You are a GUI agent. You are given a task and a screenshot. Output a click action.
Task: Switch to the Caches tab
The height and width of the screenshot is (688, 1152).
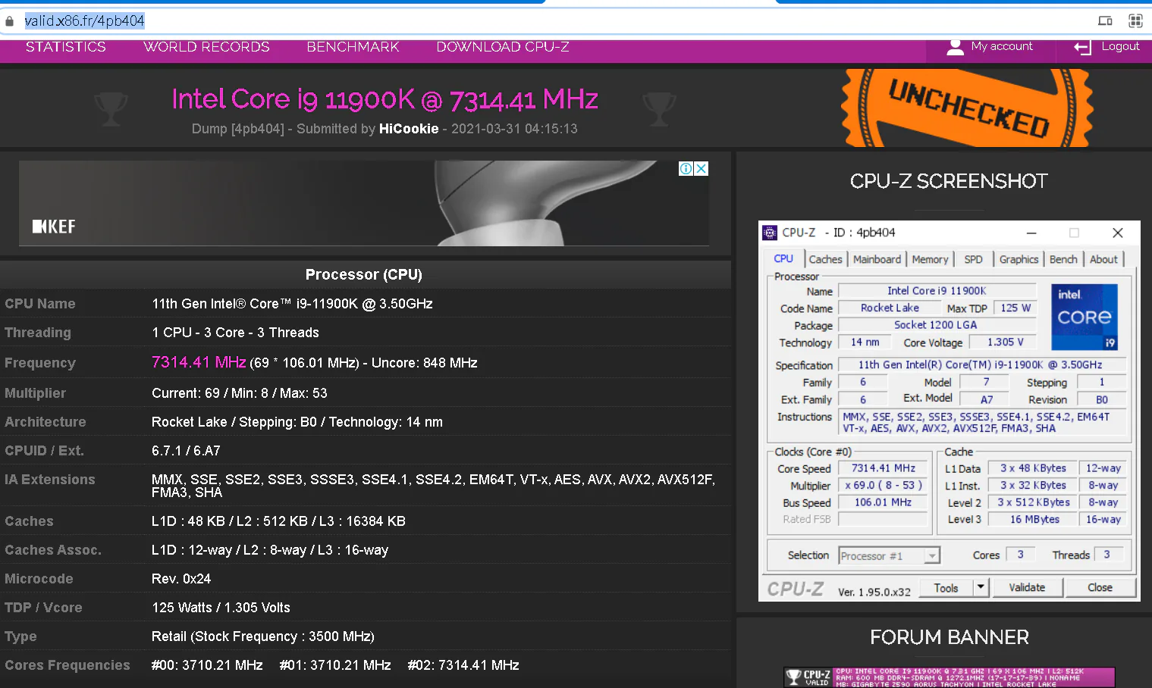pos(825,259)
